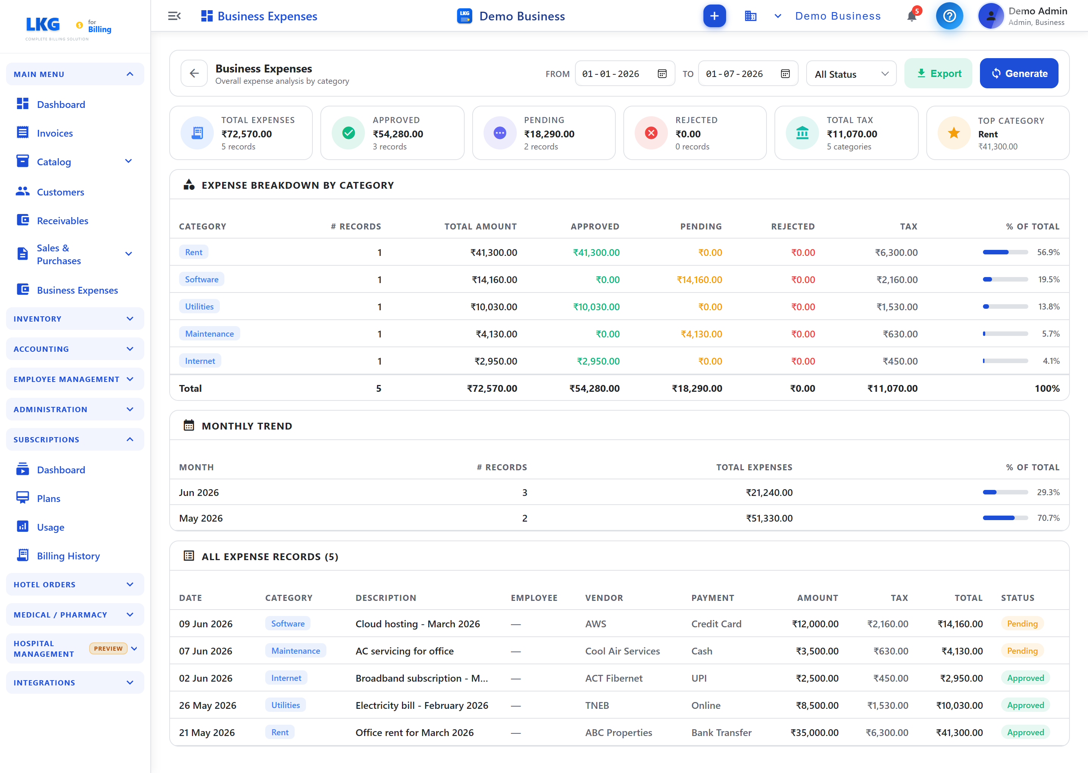The width and height of the screenshot is (1088, 773).
Task: Click the Top Category star icon
Action: pyautogui.click(x=954, y=133)
